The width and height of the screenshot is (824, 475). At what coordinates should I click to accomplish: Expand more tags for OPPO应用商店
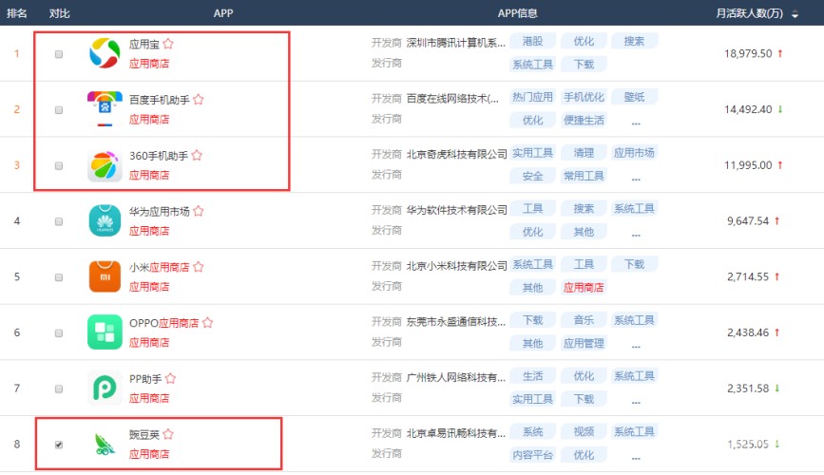tap(636, 345)
